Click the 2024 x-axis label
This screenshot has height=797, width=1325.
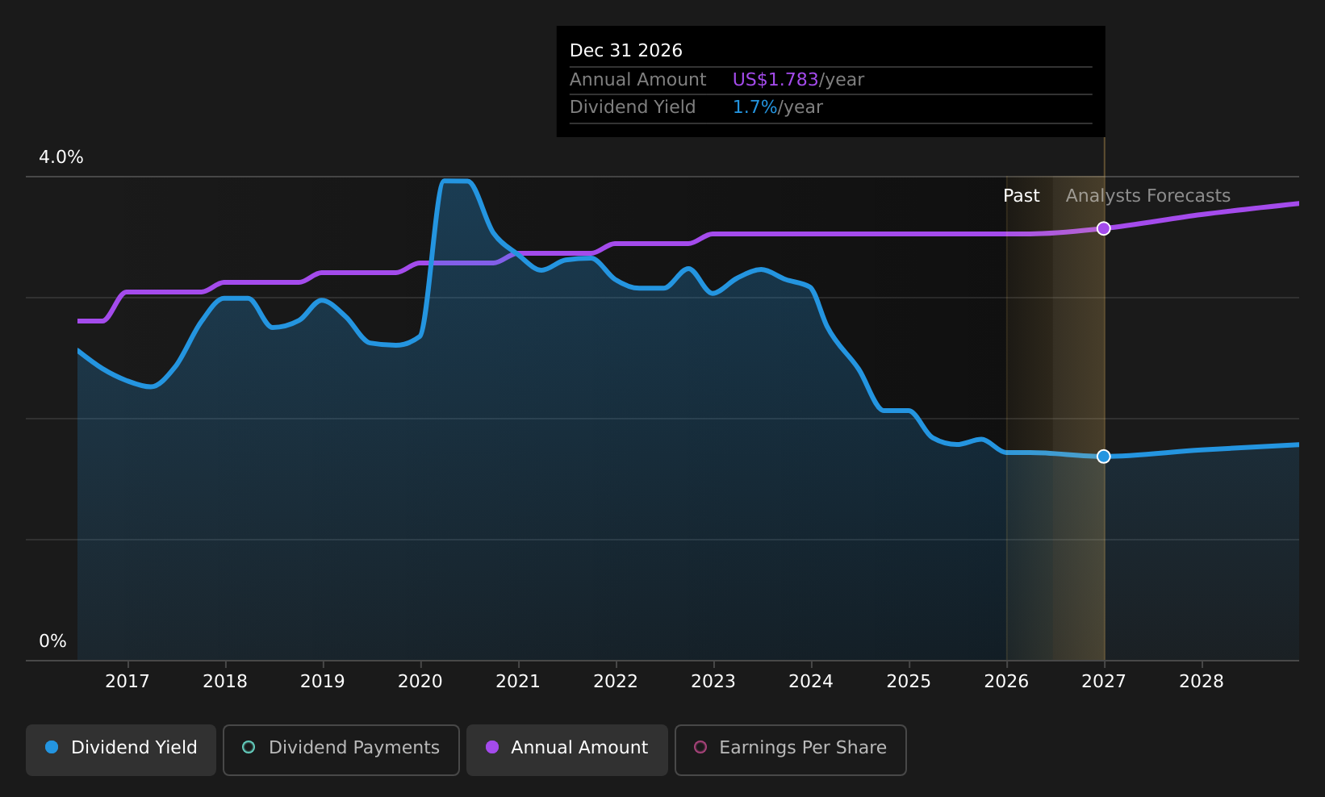point(811,682)
